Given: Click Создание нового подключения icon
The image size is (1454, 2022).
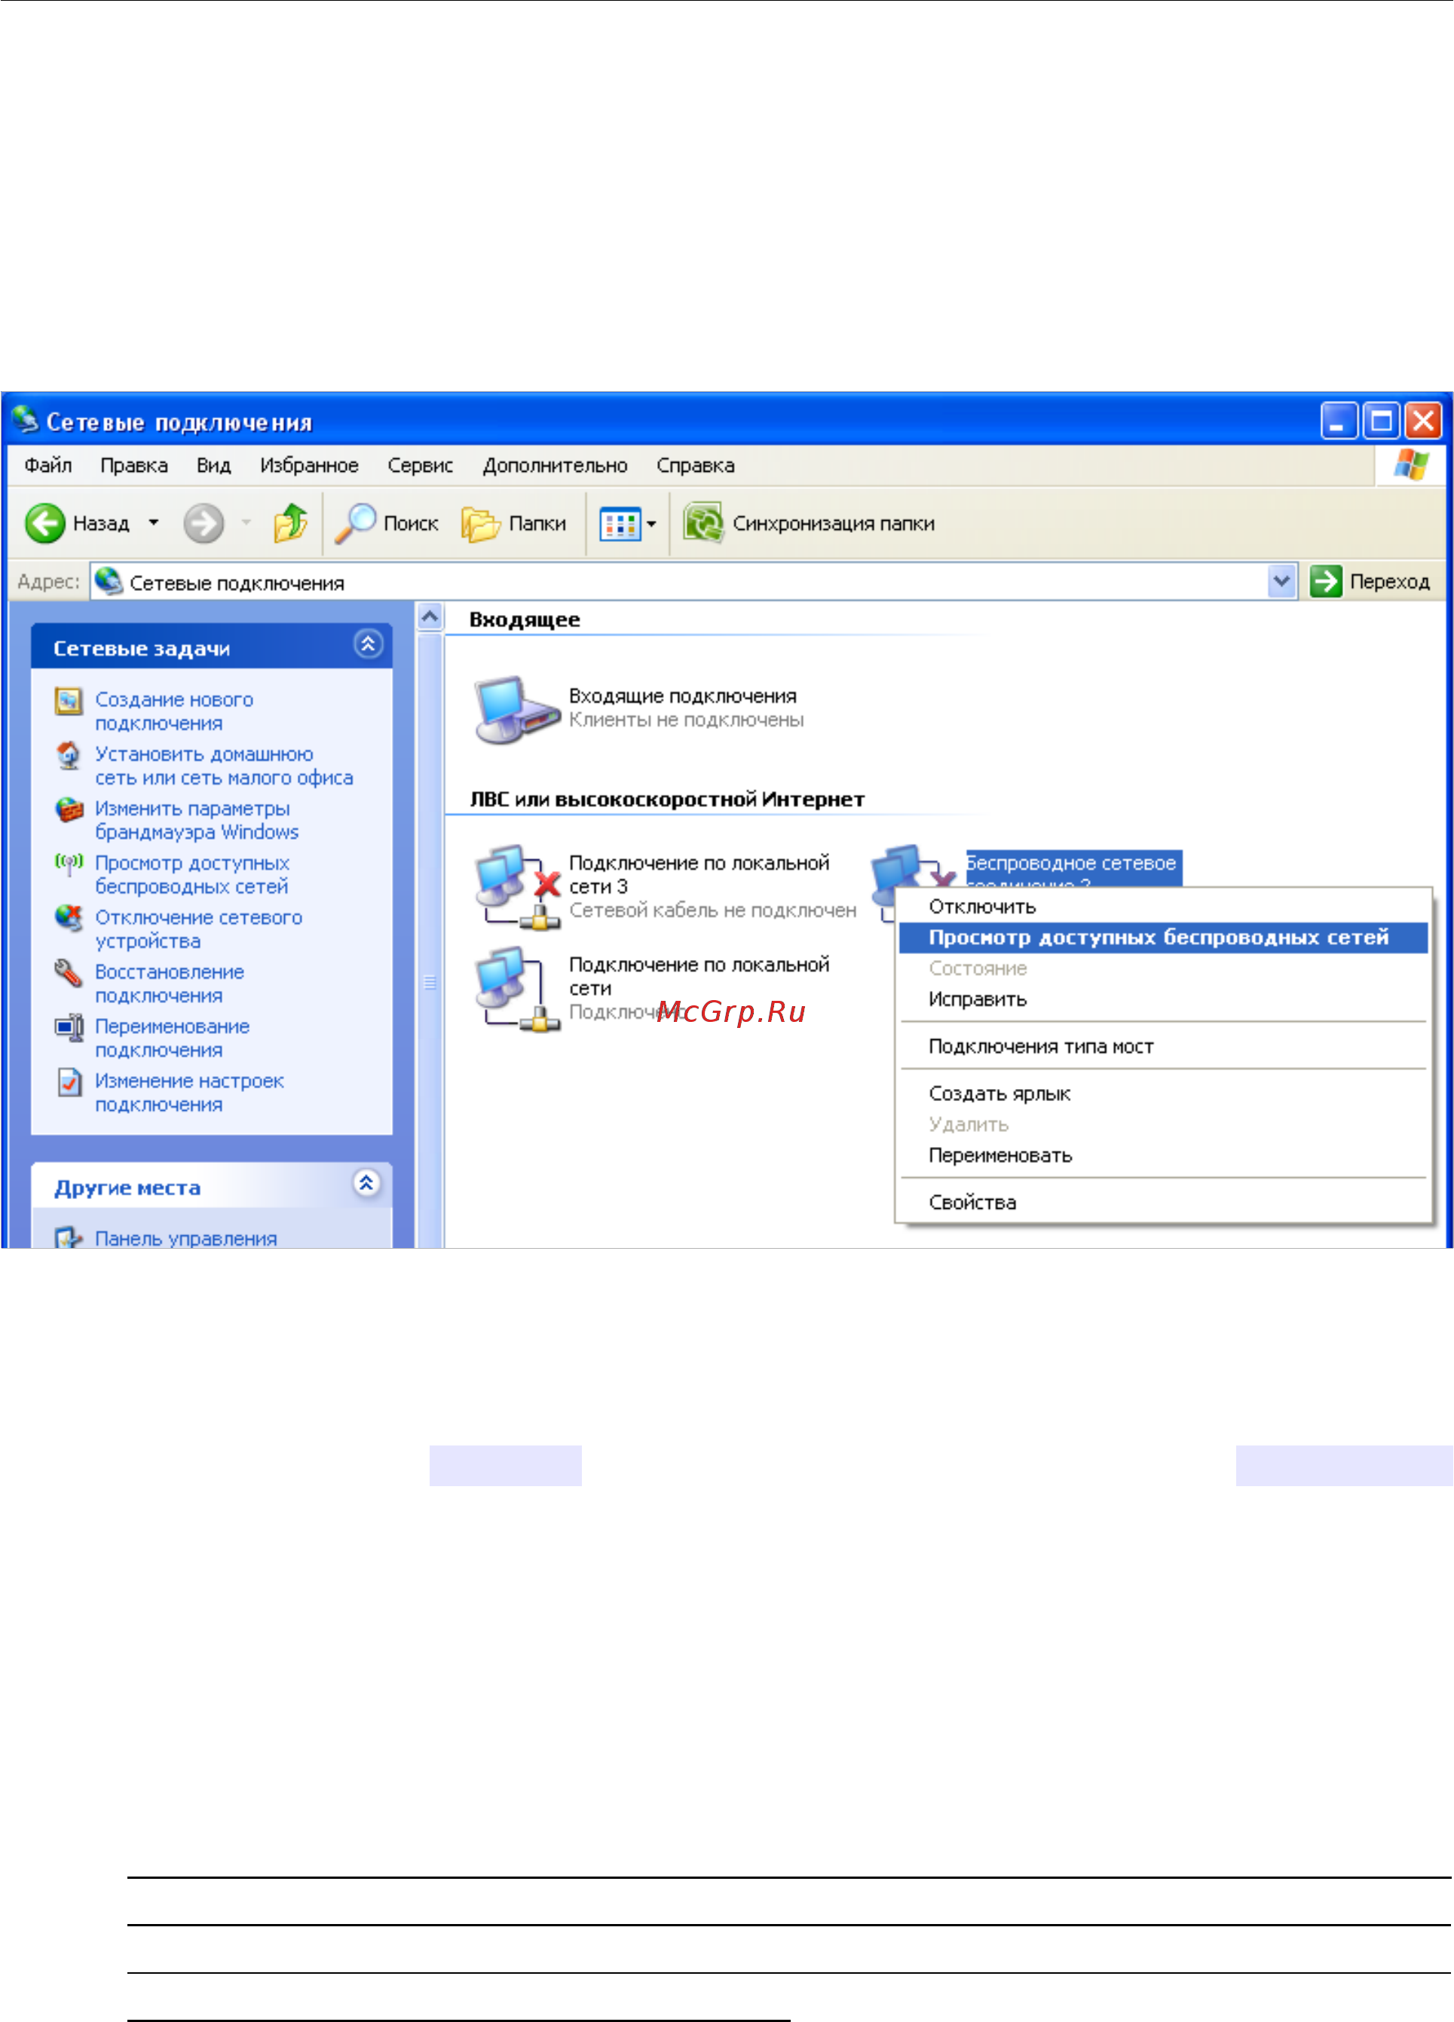Looking at the screenshot, I should (69, 701).
